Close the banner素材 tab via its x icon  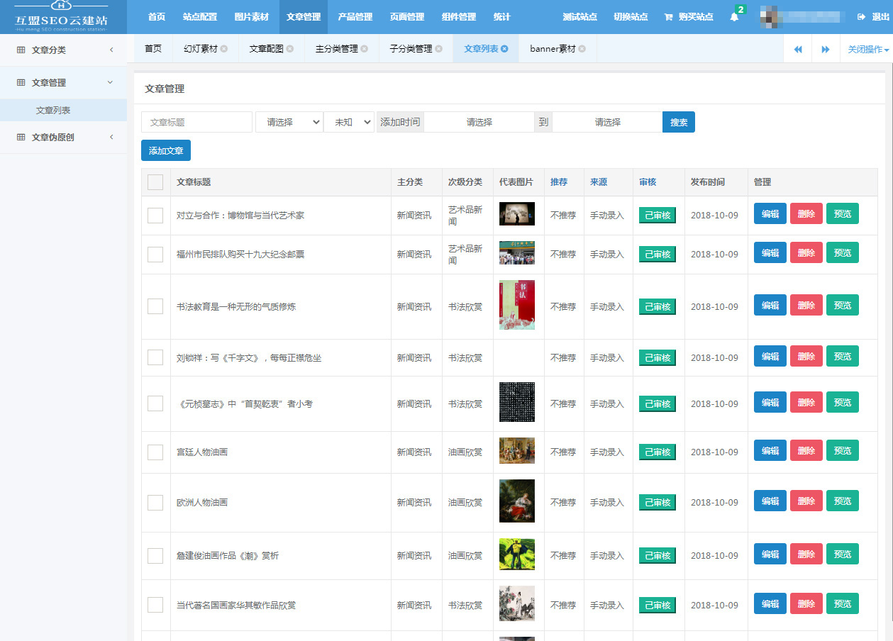click(582, 49)
